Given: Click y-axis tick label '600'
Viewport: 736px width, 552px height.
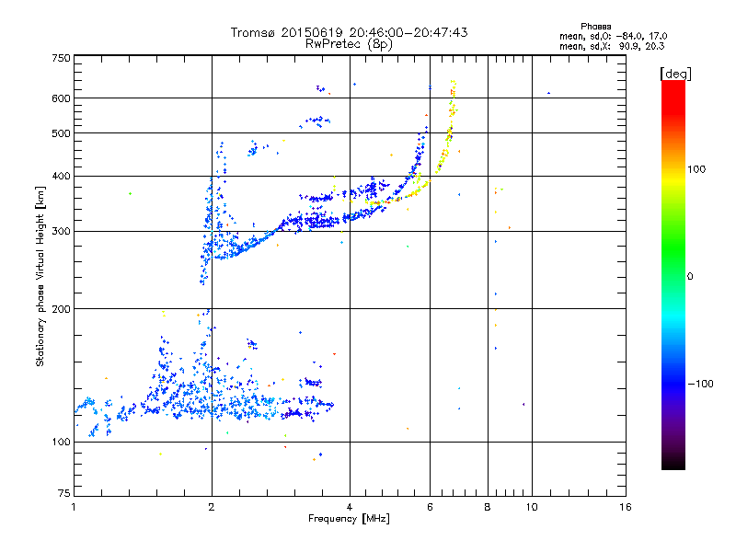Looking at the screenshot, I should coord(61,98).
